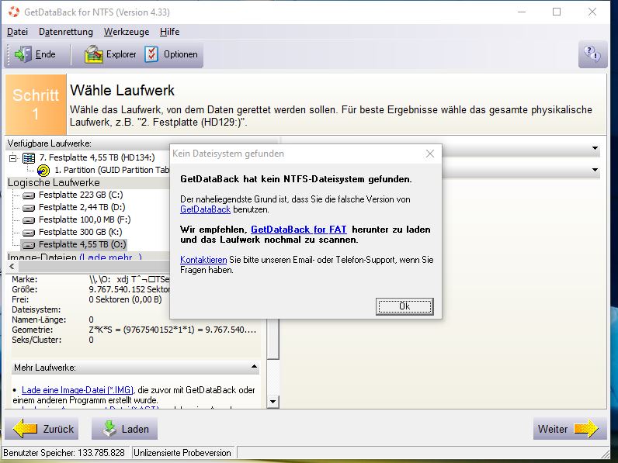Click the Laden download icon
Image resolution: width=618 pixels, height=463 pixels.
coord(109,429)
